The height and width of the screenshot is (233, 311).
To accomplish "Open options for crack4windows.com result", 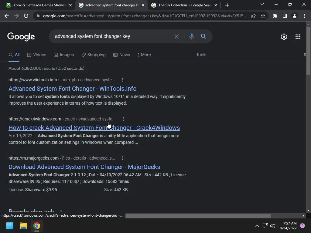I will (123, 119).
